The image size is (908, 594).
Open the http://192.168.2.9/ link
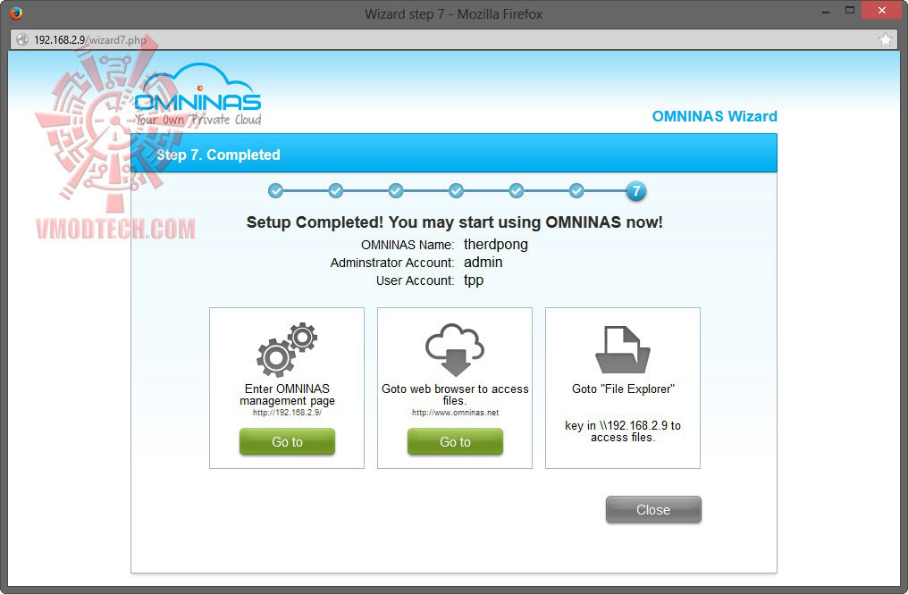click(287, 413)
